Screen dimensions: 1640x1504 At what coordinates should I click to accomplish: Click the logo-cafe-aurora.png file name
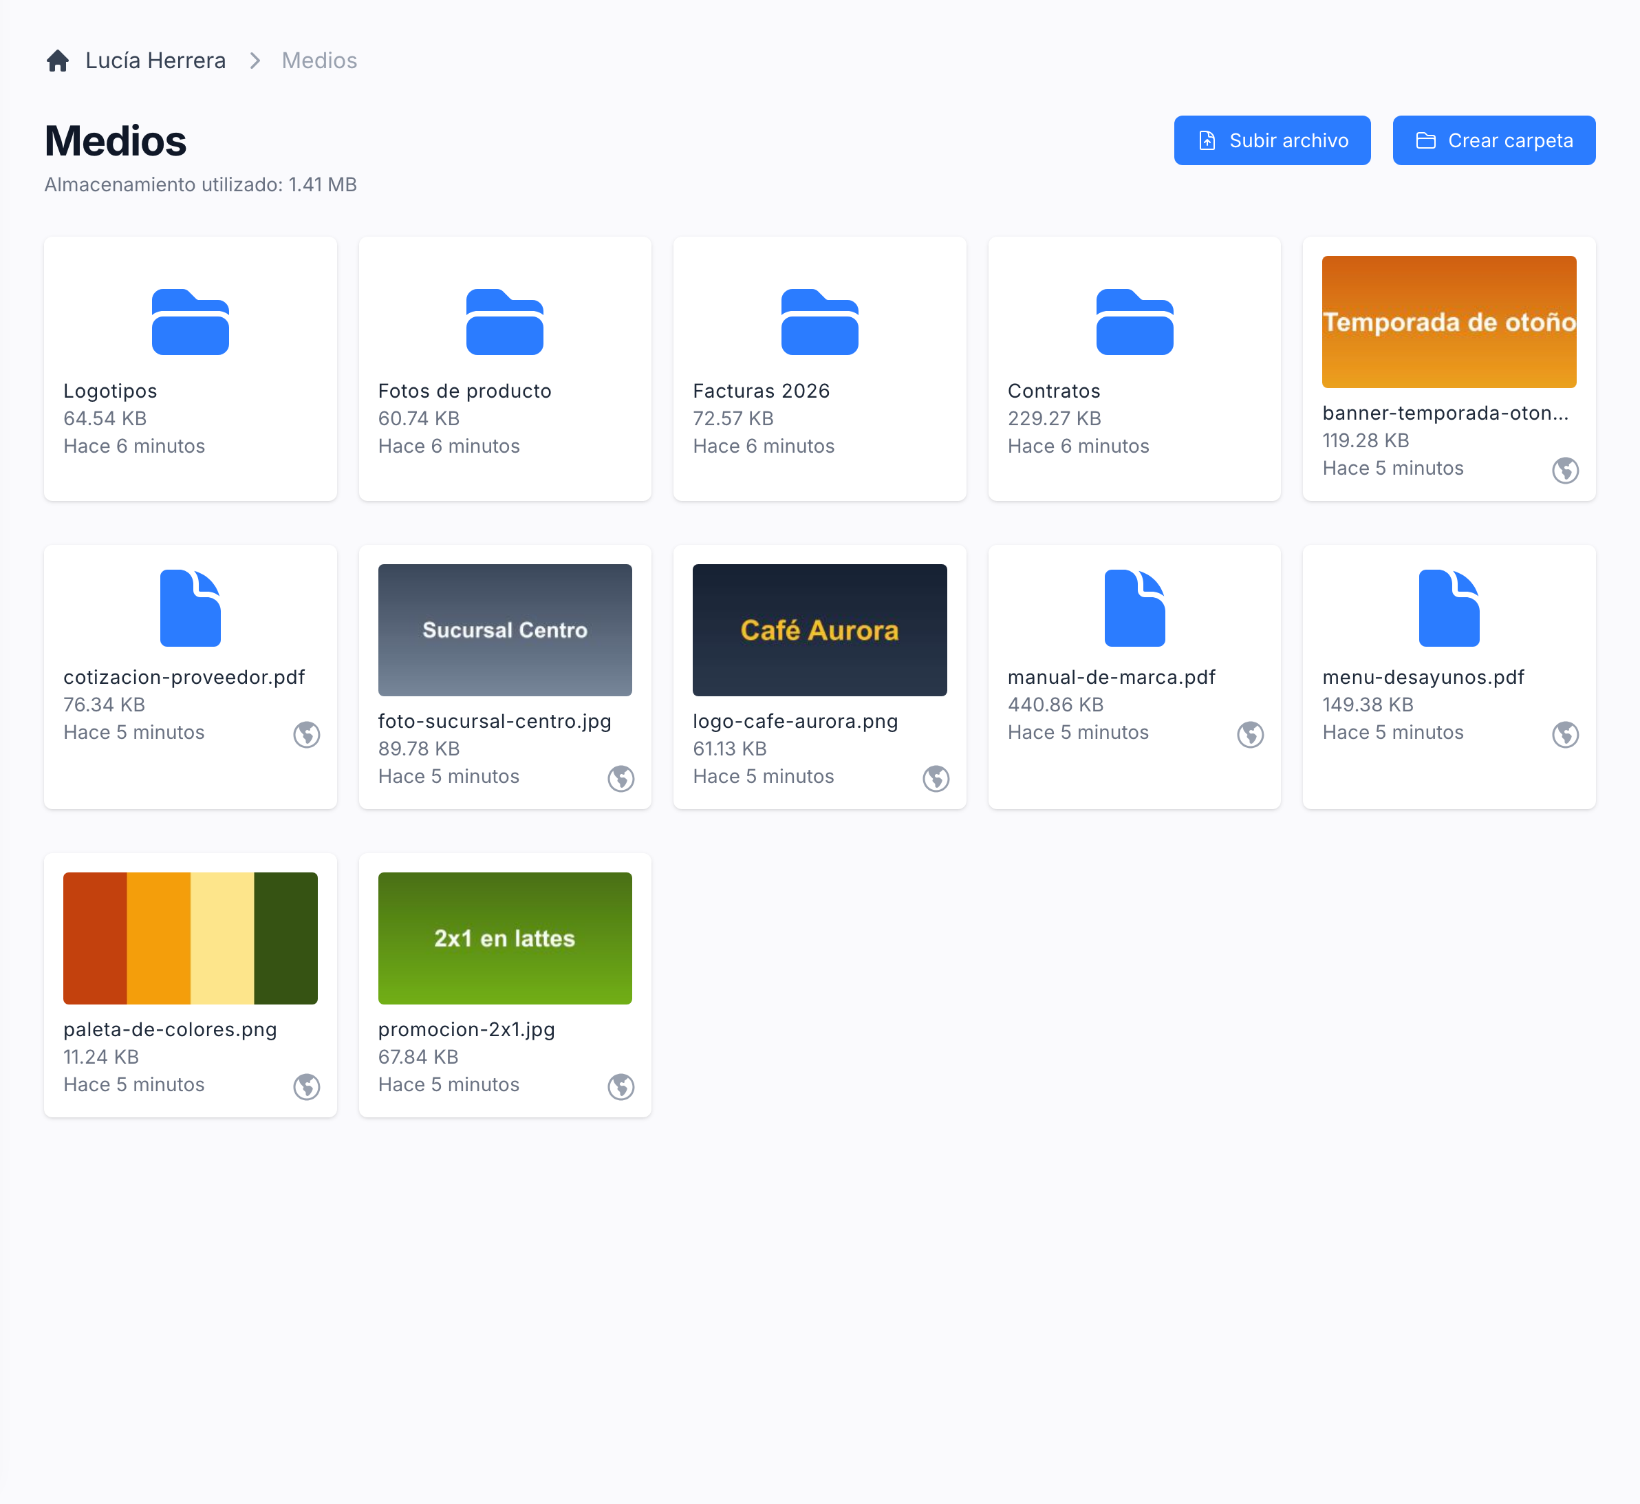click(795, 722)
